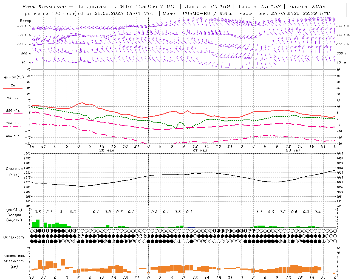Click the dashed green line sample under 'Td 2м'
351x280 pixels.
click(x=12, y=101)
